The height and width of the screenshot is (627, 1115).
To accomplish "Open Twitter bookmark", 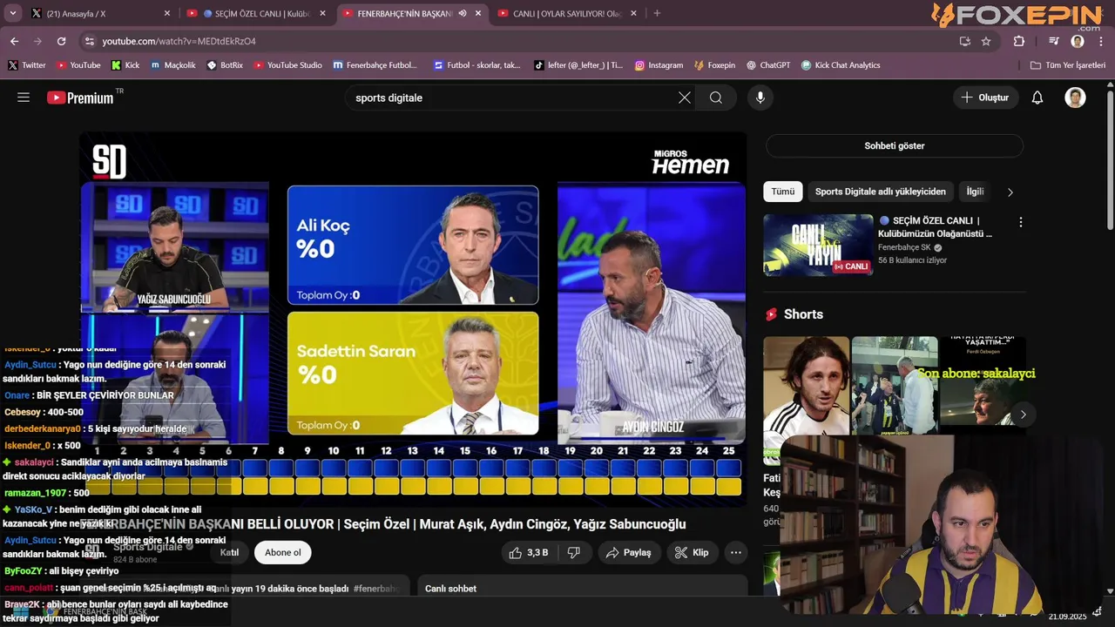I will tap(26, 65).
